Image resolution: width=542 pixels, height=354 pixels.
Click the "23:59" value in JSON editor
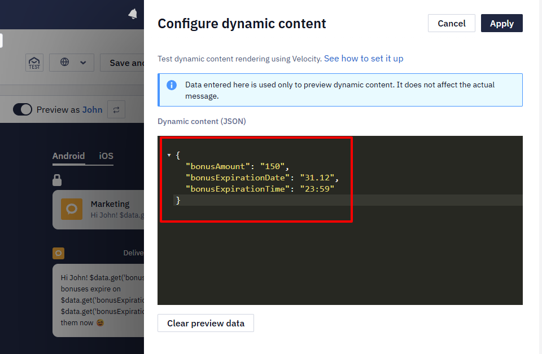(317, 189)
